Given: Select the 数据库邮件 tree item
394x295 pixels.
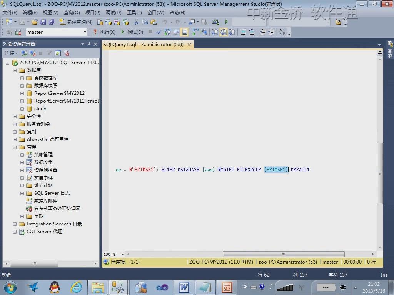Looking at the screenshot, I should click(46, 201).
